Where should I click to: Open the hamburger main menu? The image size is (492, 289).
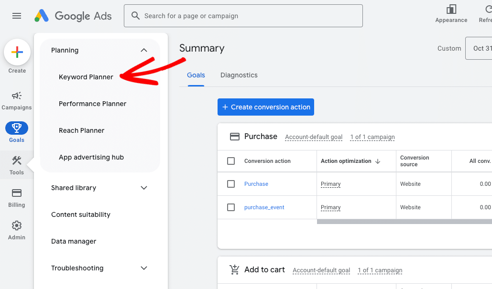(17, 16)
